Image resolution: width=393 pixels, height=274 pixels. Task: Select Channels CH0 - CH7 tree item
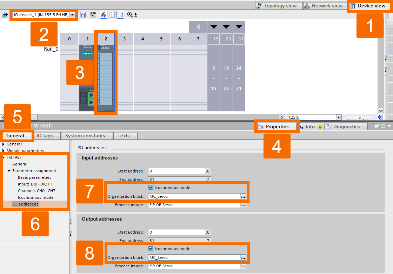point(36,191)
